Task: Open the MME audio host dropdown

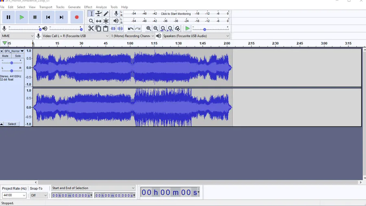Action: point(18,36)
